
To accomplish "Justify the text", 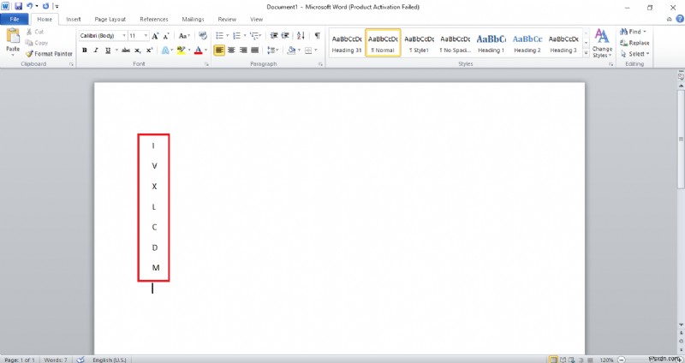I will coord(254,51).
